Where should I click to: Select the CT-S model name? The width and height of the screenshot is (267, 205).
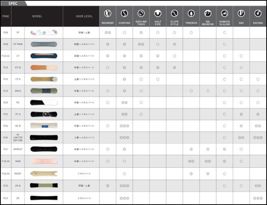(x=18, y=79)
